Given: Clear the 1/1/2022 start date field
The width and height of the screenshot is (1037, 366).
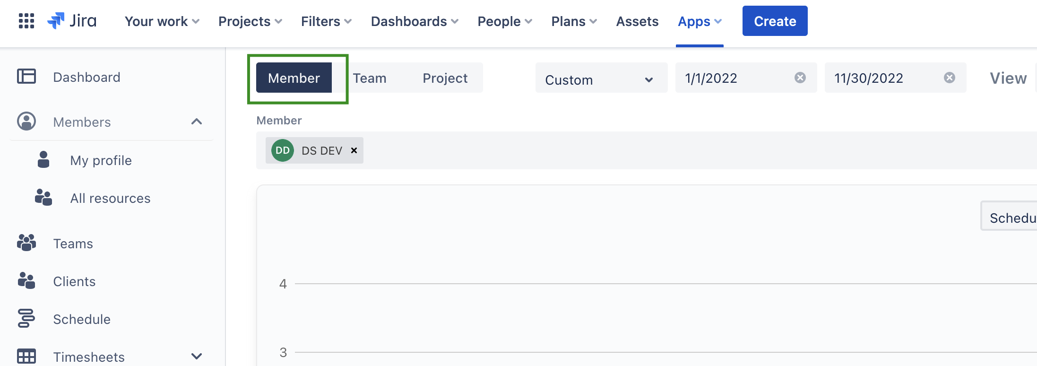Looking at the screenshot, I should (x=800, y=78).
